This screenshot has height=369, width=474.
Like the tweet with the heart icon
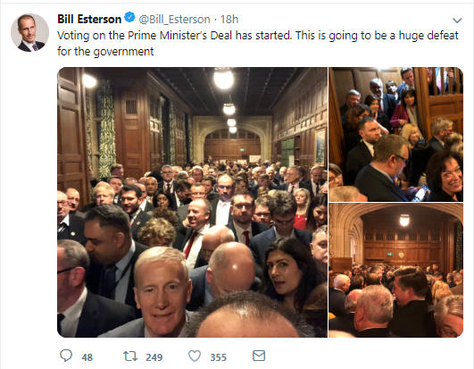tap(195, 356)
